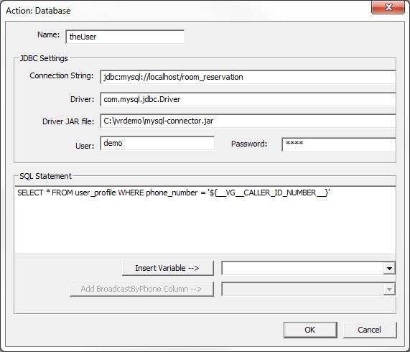Confirm the dialog with the OK button
Viewport: 410px width, 352px height.
pyautogui.click(x=310, y=330)
